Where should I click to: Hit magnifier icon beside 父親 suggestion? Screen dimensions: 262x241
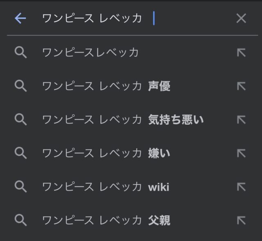pos(20,221)
